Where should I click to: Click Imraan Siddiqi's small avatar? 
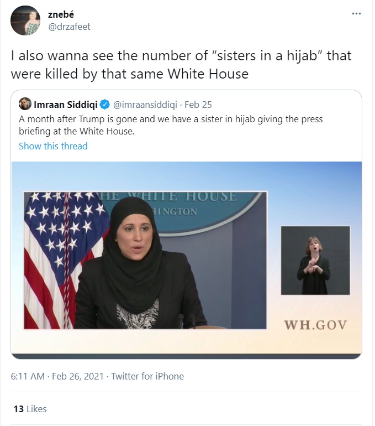(x=25, y=104)
